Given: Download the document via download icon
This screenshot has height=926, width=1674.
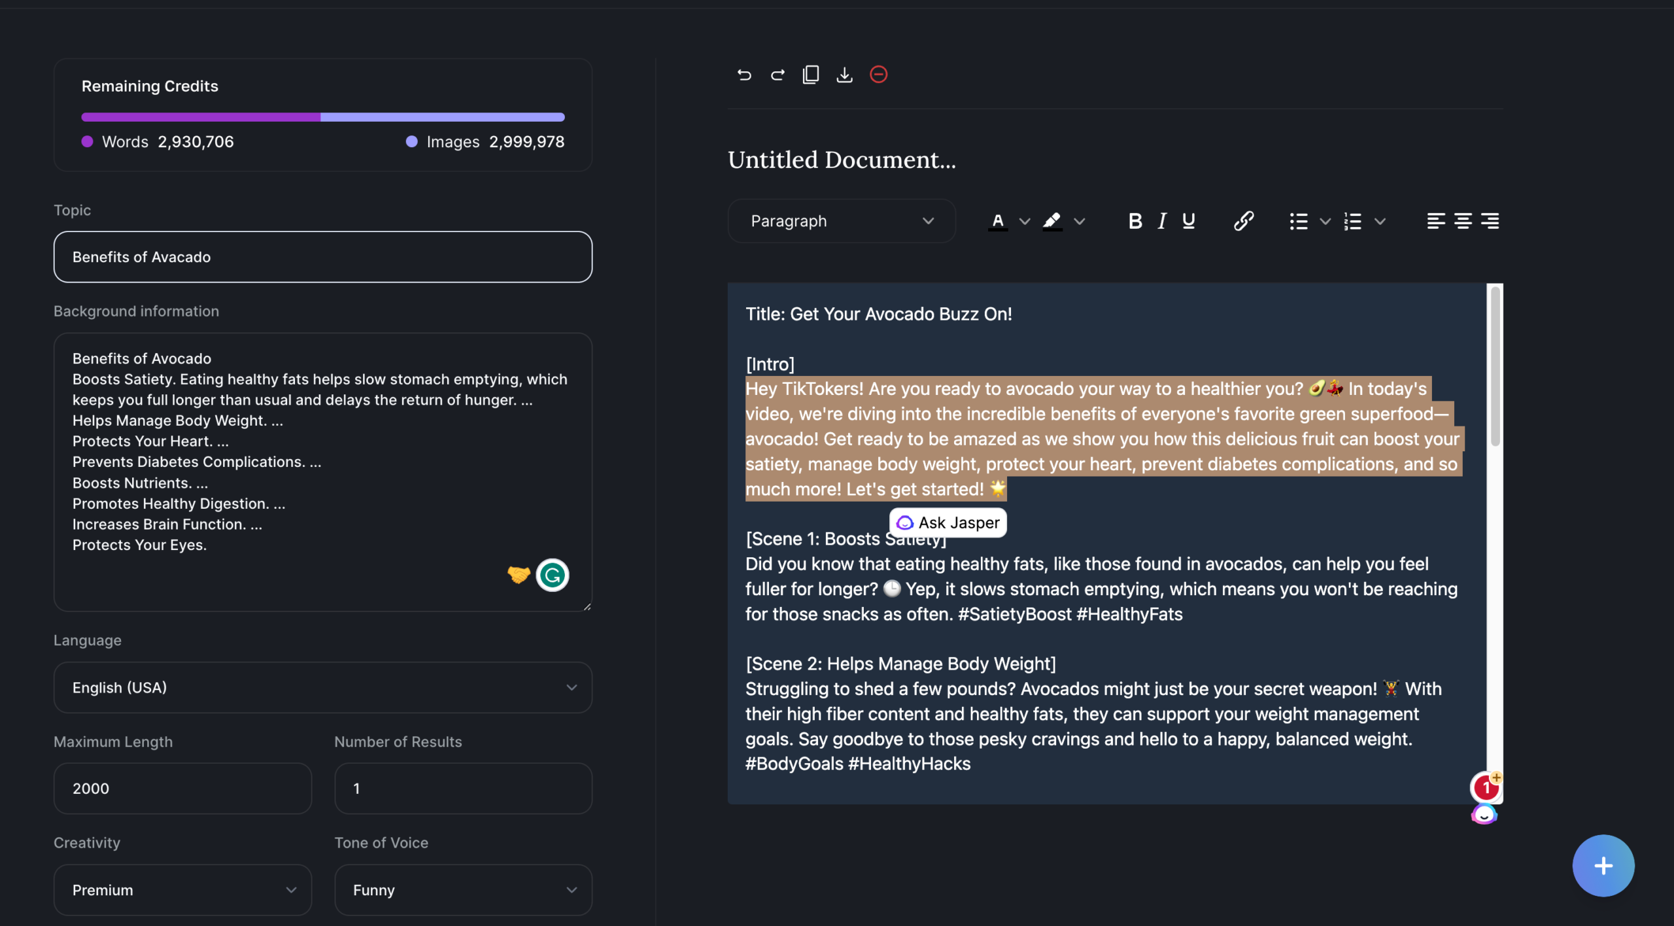Looking at the screenshot, I should [844, 75].
